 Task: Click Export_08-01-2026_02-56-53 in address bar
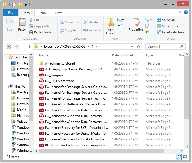pyautogui.click(x=65, y=46)
